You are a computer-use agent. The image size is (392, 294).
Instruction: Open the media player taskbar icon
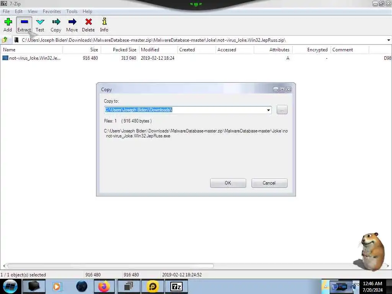(x=57, y=286)
